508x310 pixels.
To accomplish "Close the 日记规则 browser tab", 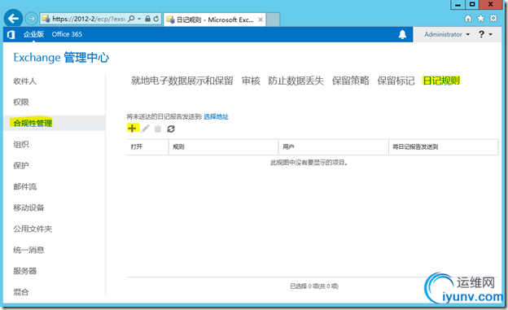I will pos(261,20).
